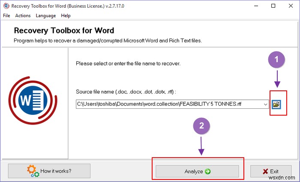Click the 'Source file name' label

tap(126, 92)
